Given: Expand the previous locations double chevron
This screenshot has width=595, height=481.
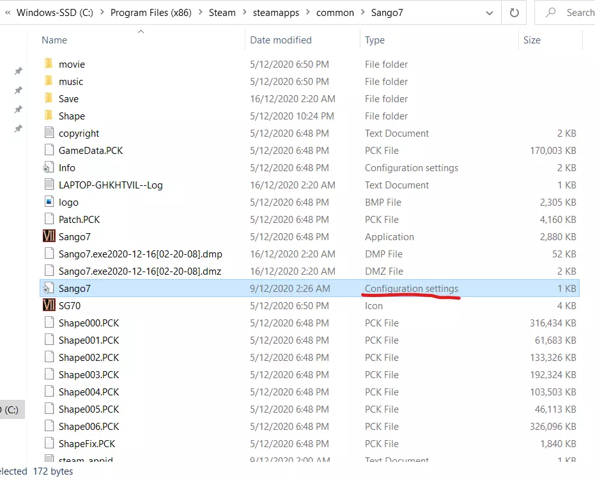Looking at the screenshot, I should click(8, 13).
